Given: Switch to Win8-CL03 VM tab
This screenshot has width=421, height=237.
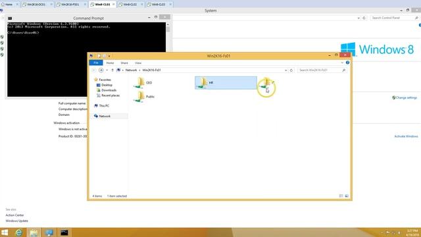Looking at the screenshot, I should (x=159, y=5).
